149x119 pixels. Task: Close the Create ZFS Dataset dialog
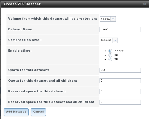pos(145,4)
